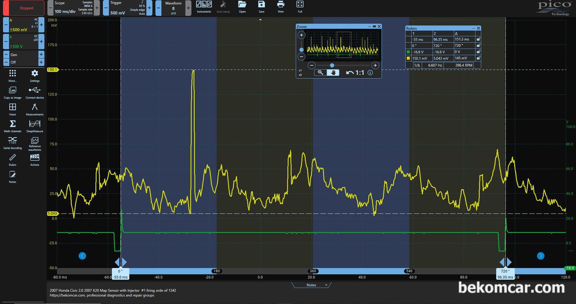Screen dimensions: 576x304
Task: Increase Channel B input range
Action: coord(41,42)
